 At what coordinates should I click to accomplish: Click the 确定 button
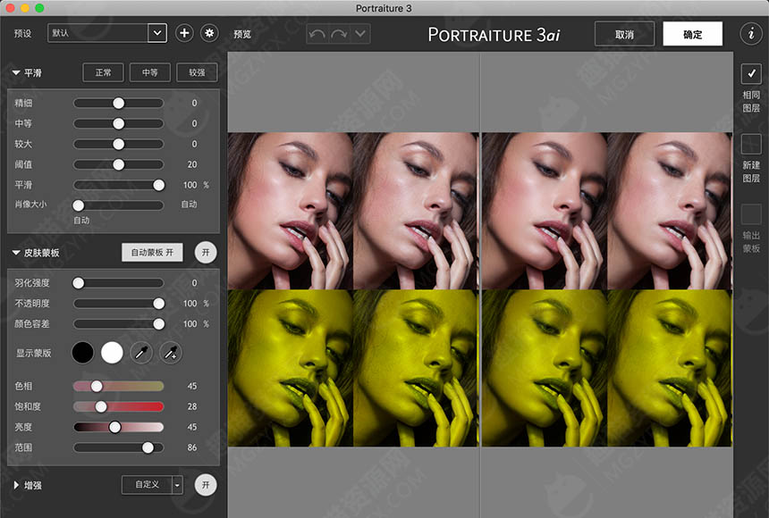(692, 34)
